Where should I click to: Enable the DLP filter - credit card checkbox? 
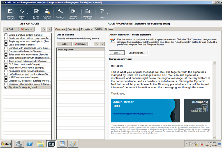click(x=6, y=64)
